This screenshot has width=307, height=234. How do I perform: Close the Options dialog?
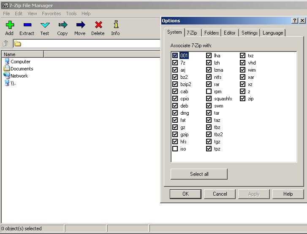click(302, 21)
